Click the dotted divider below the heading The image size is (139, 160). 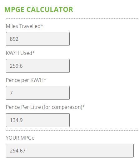[x=72, y=19]
